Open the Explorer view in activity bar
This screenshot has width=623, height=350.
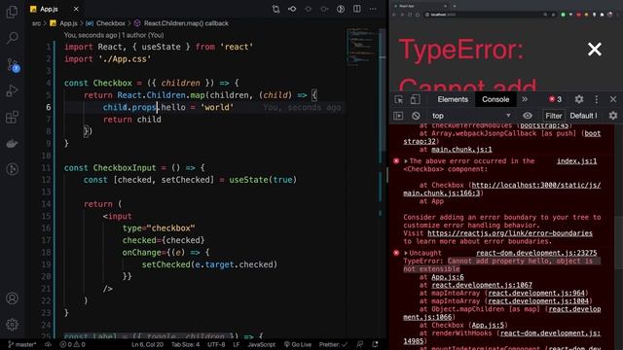coord(12,12)
